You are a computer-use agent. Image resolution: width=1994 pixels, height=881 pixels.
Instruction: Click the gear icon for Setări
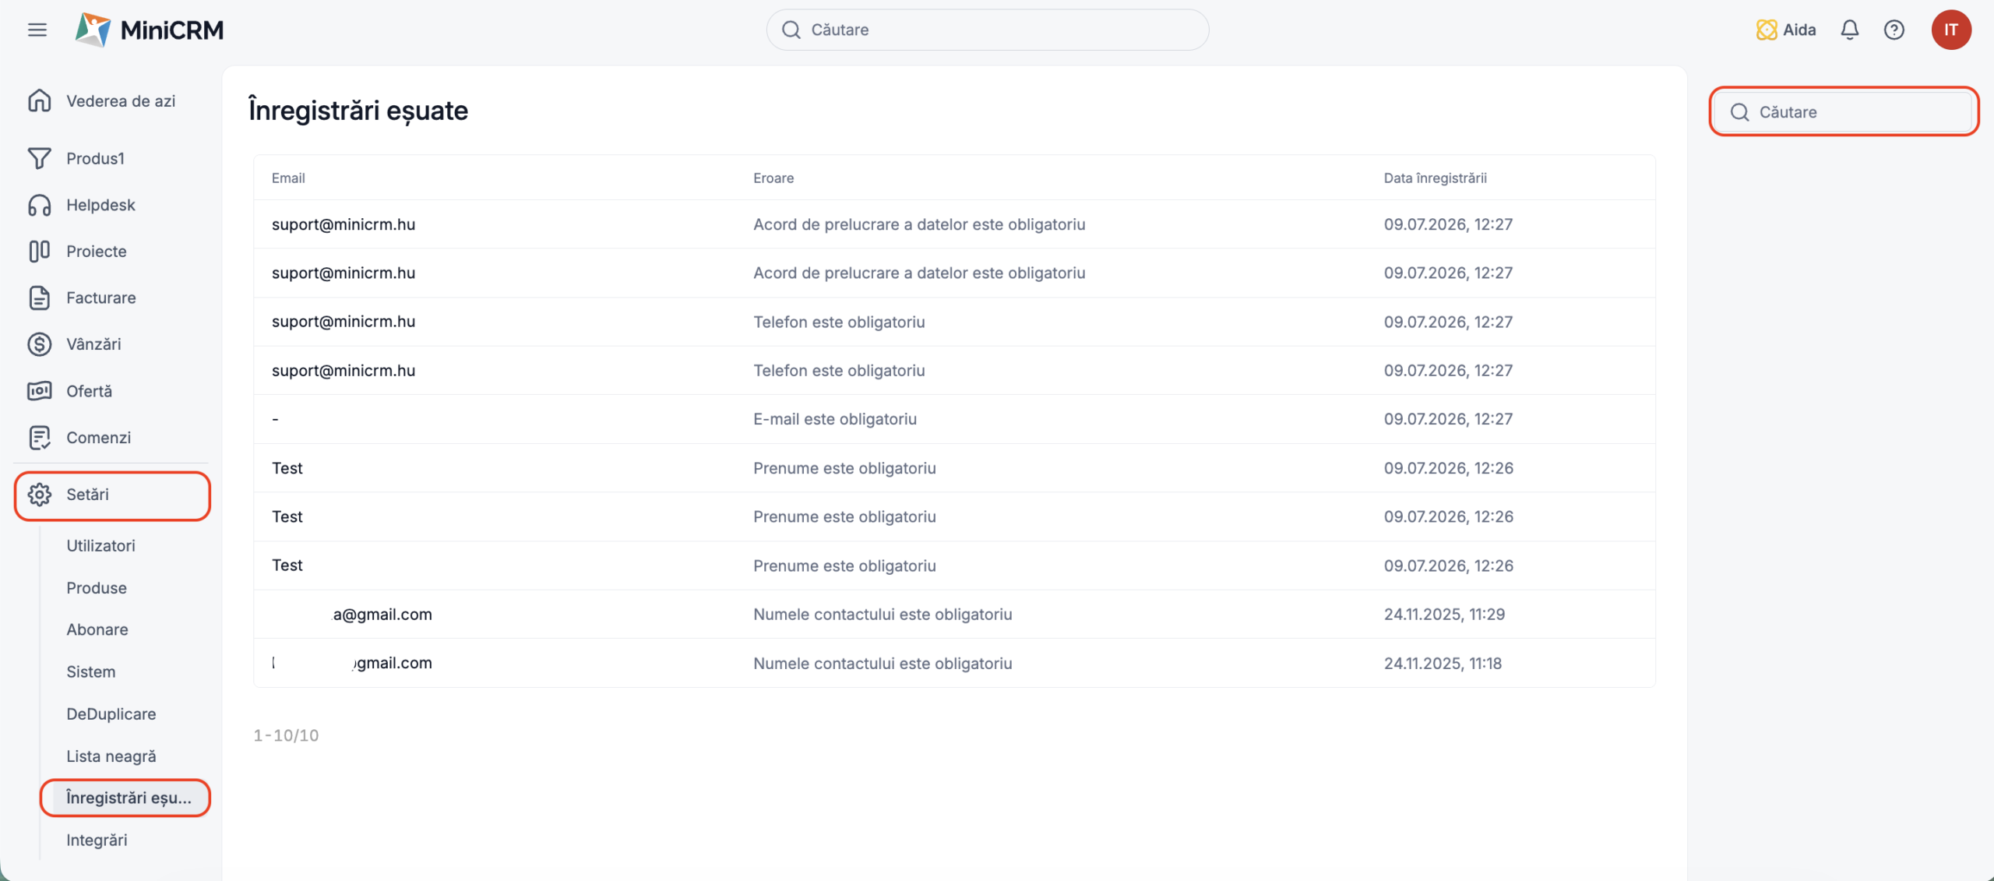pos(40,495)
